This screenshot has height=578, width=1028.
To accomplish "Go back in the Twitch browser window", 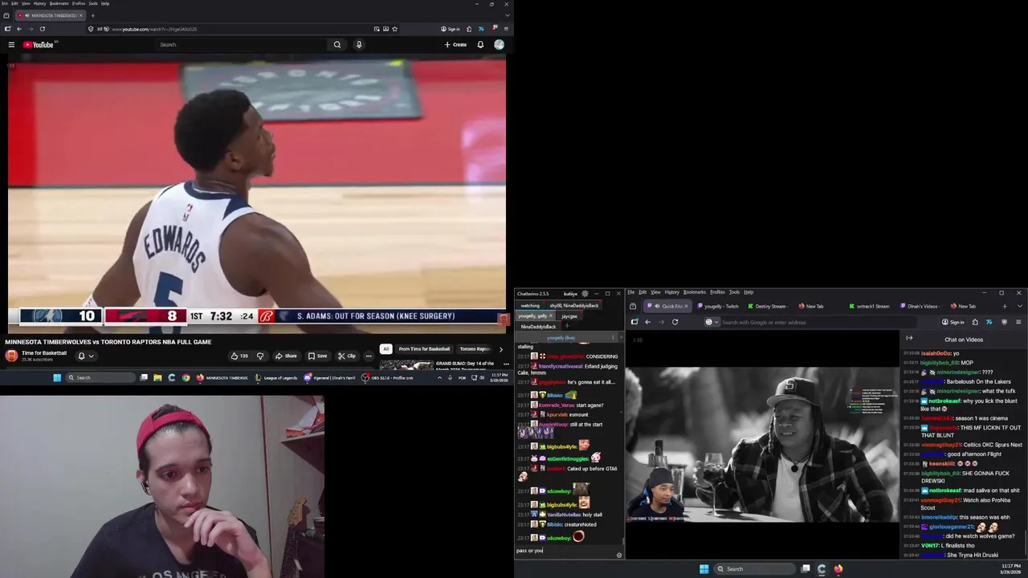I will coord(648,322).
